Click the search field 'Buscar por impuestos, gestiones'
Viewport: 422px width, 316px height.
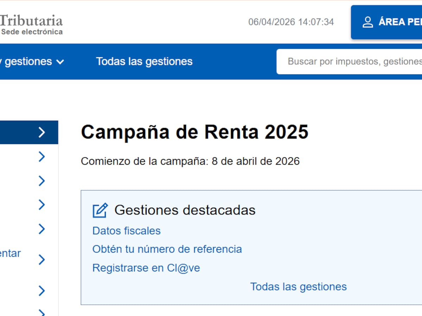tap(352, 61)
